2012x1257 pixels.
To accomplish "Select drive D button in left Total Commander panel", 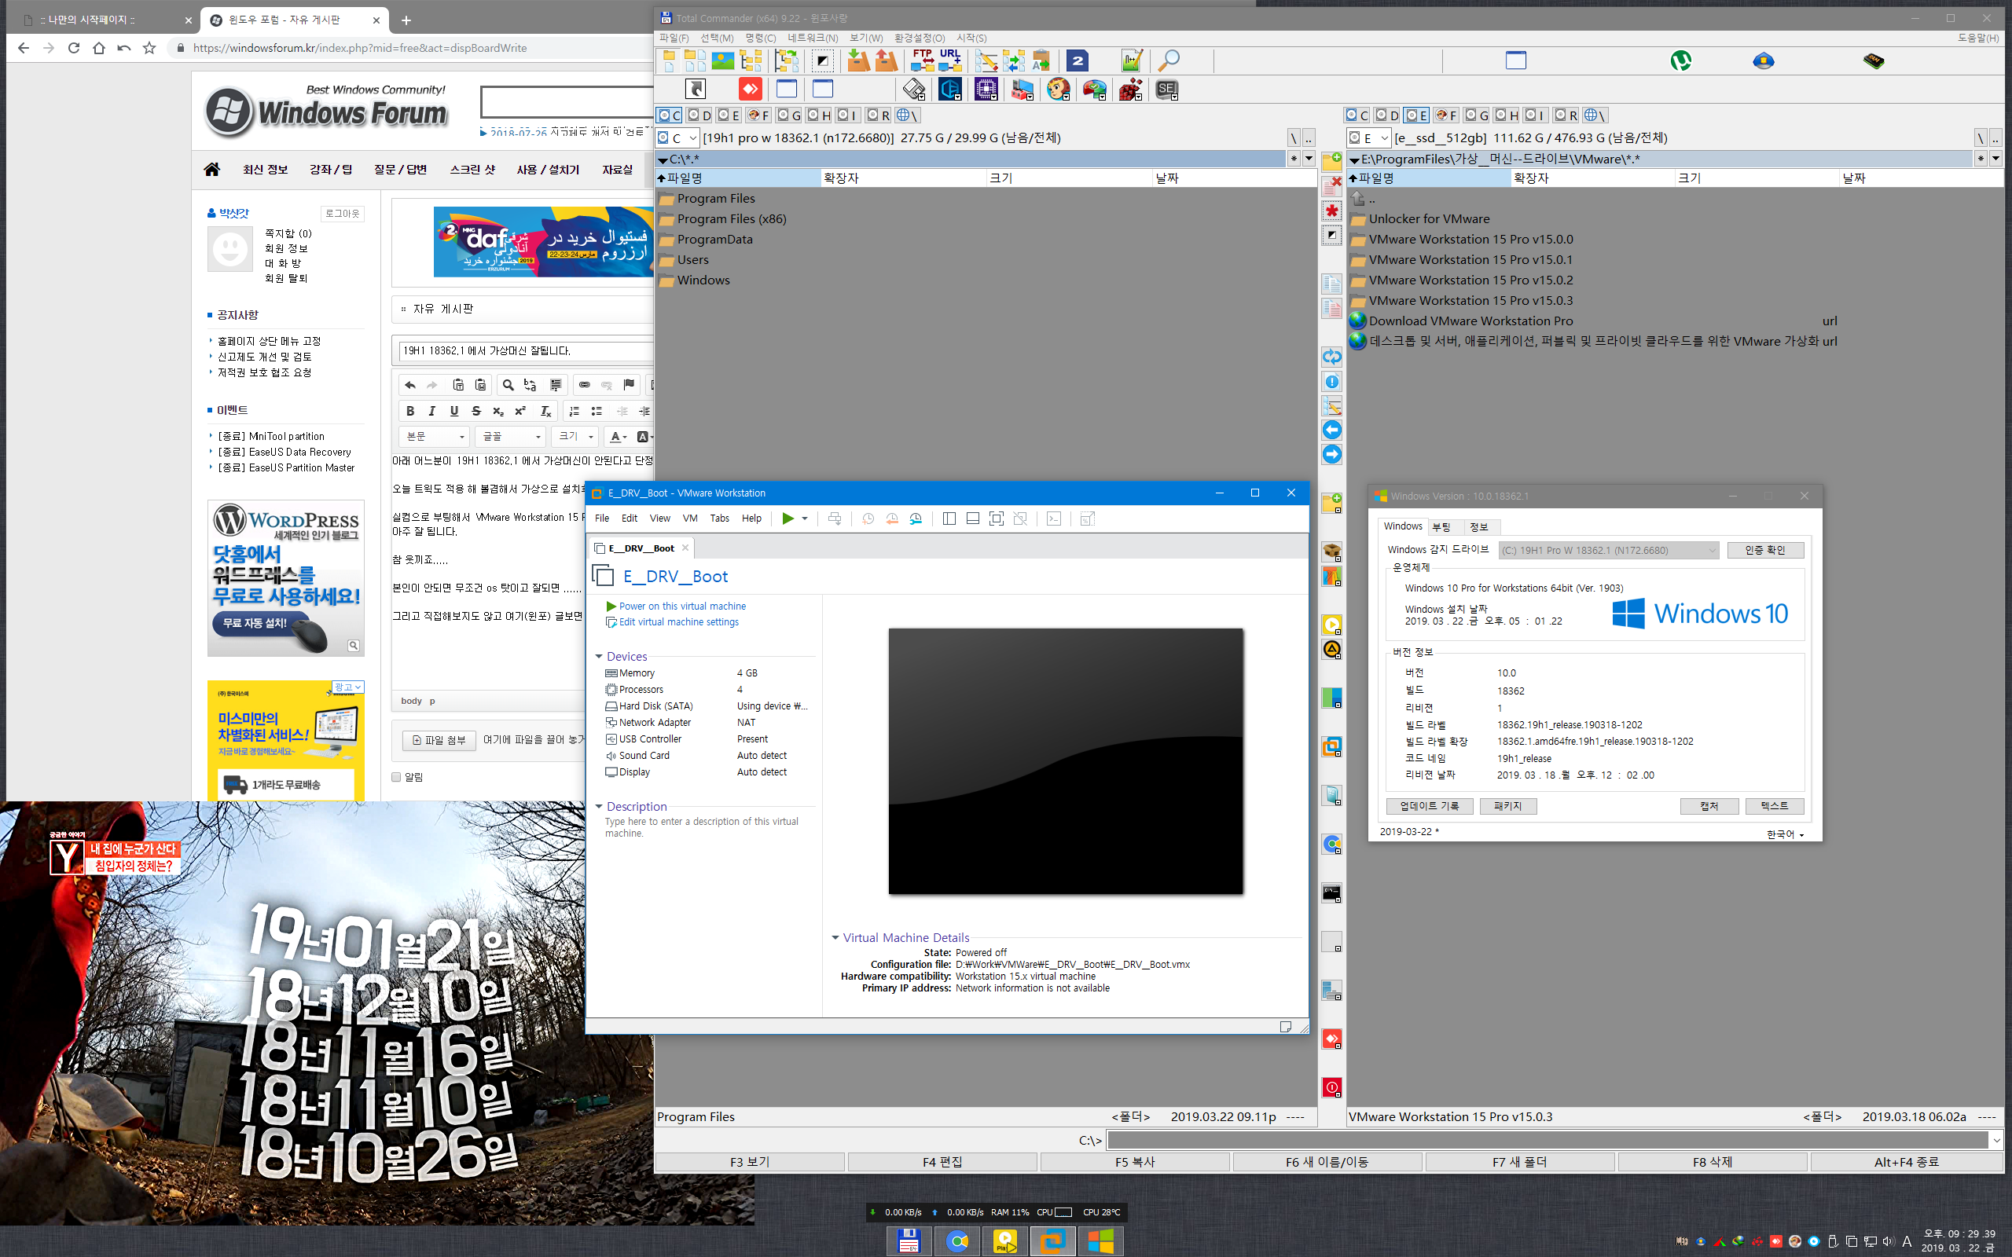I will (x=700, y=115).
